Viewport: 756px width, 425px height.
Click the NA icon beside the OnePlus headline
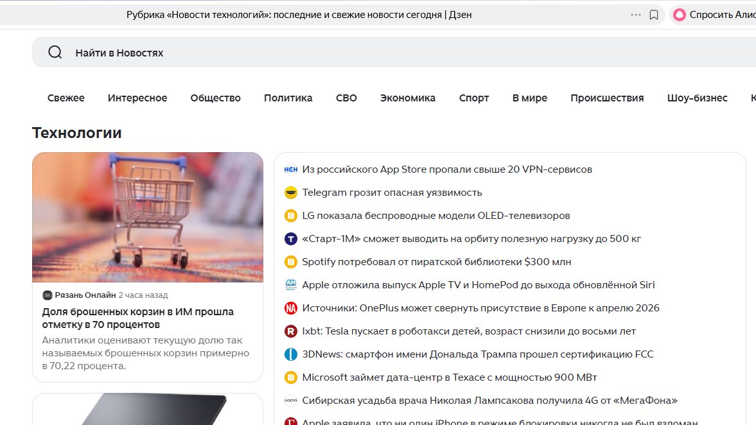click(290, 308)
